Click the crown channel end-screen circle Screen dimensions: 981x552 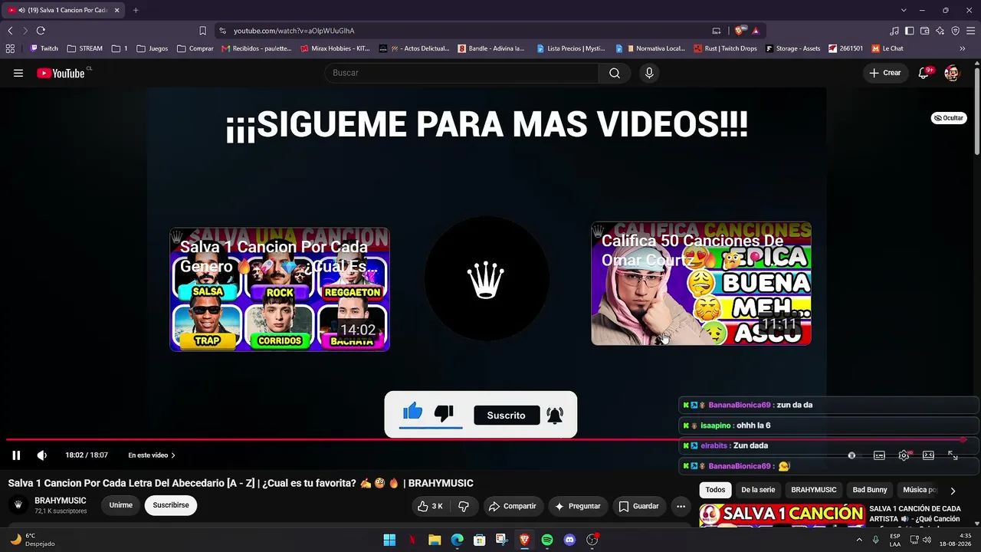click(x=487, y=279)
